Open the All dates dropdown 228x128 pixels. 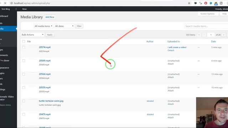64,26
